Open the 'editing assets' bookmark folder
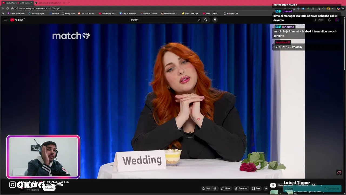The height and width of the screenshot is (195, 346). [x=68, y=13]
